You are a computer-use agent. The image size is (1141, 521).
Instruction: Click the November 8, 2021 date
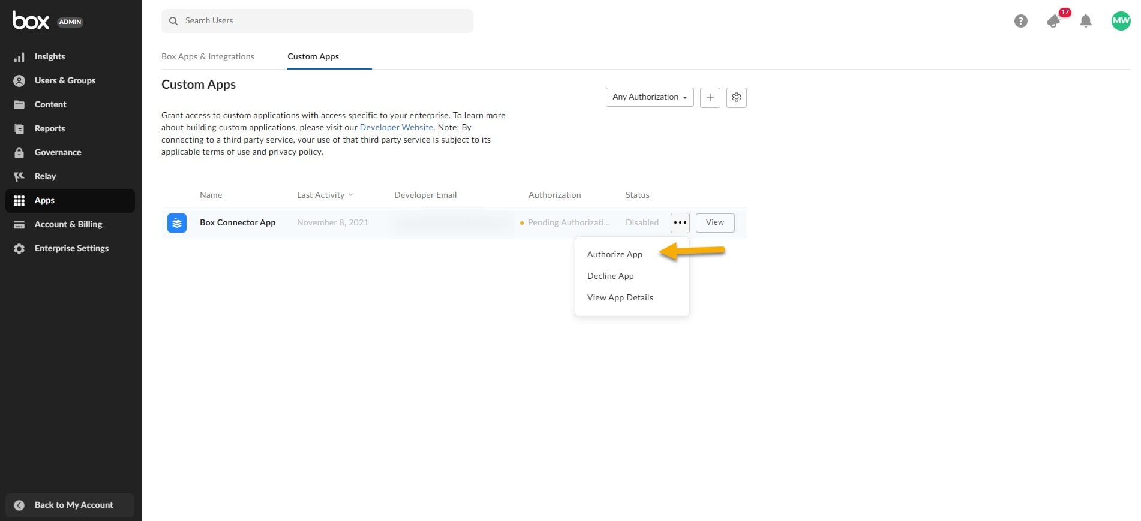[333, 222]
